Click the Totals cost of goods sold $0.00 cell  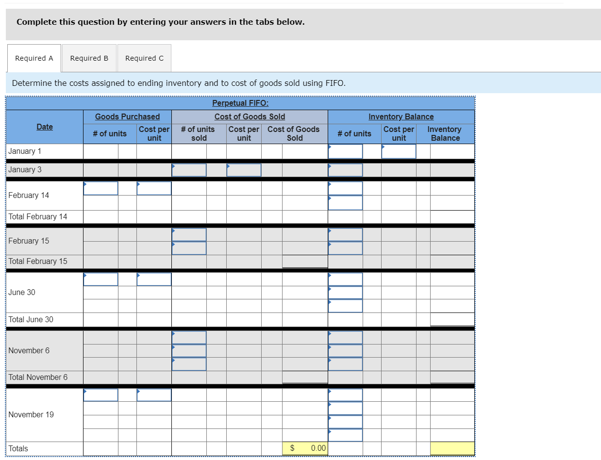click(305, 448)
